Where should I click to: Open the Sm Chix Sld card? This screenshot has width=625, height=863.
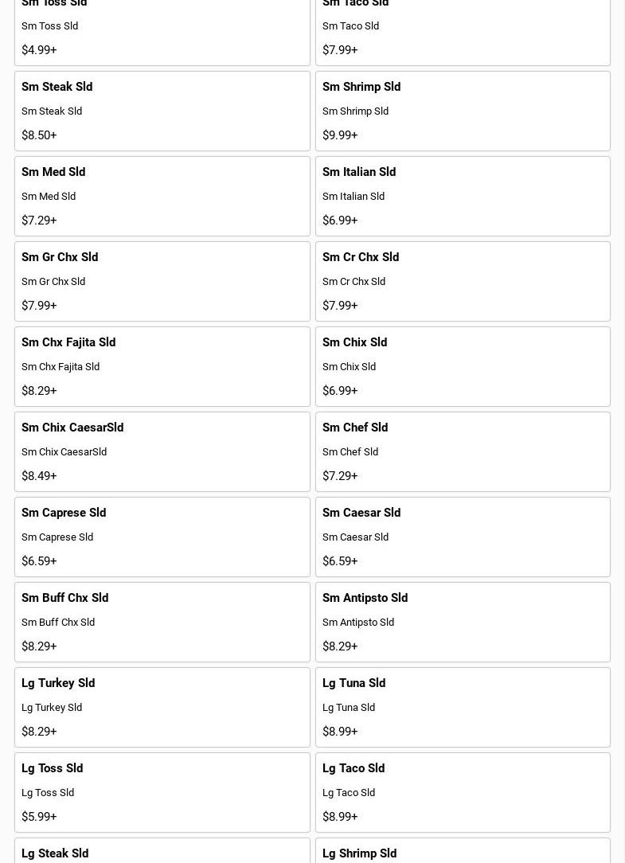463,366
